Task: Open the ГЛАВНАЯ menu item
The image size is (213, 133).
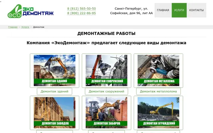Action: (163, 10)
